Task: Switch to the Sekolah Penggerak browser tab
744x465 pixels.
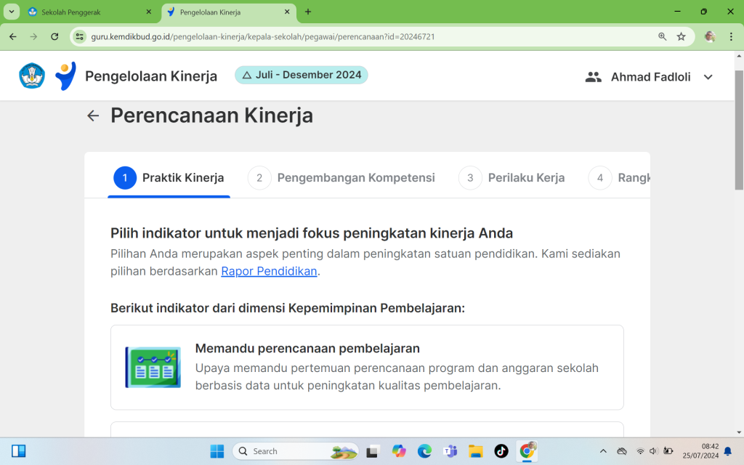Action: (x=87, y=12)
